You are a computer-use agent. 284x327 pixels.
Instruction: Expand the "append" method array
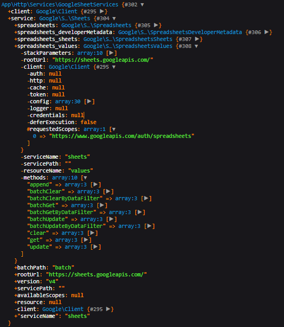click(95, 185)
